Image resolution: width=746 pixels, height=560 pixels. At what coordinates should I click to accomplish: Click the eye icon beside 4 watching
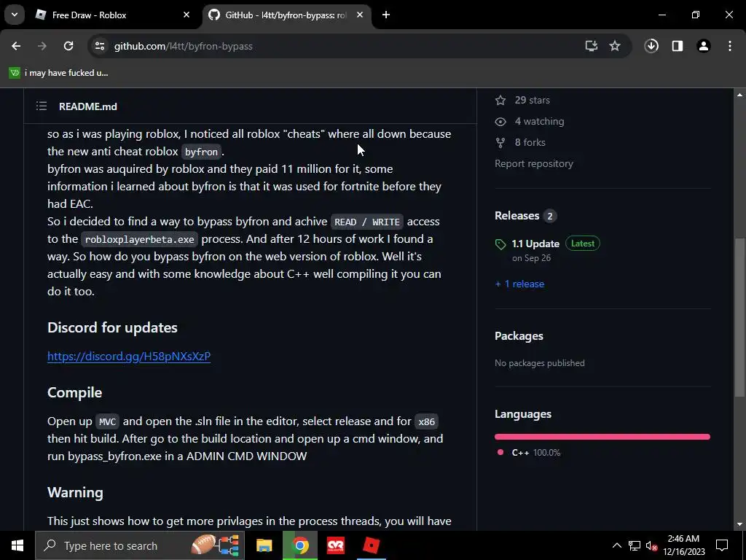[500, 122]
